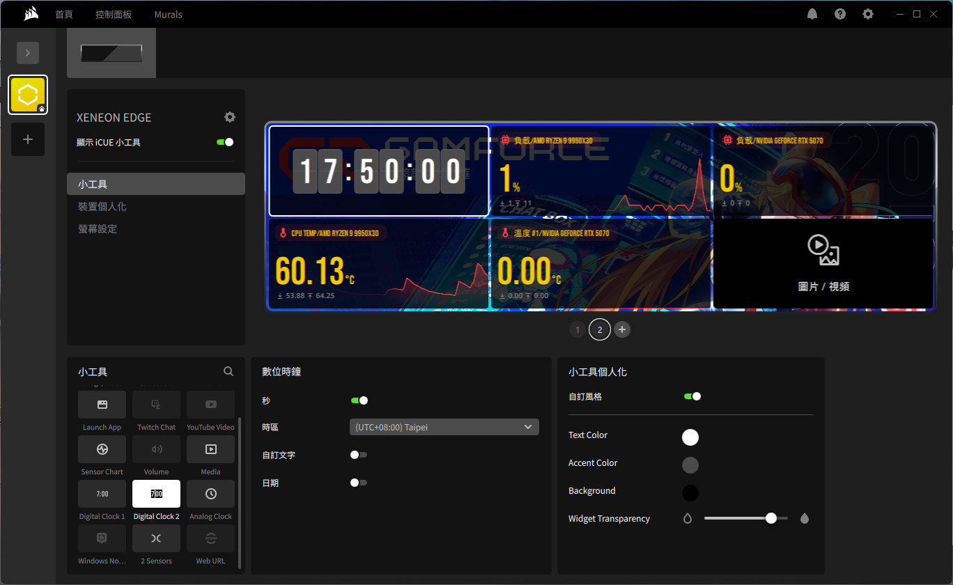Toggle 顯示 iCUE 小工具 switch
Screen dimensions: 953x585
pos(225,142)
